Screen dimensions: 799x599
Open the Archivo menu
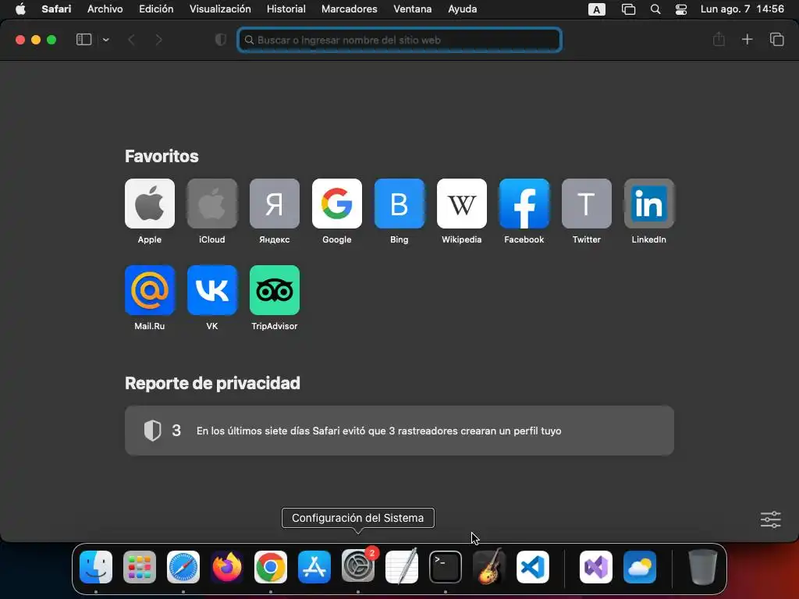pos(105,9)
